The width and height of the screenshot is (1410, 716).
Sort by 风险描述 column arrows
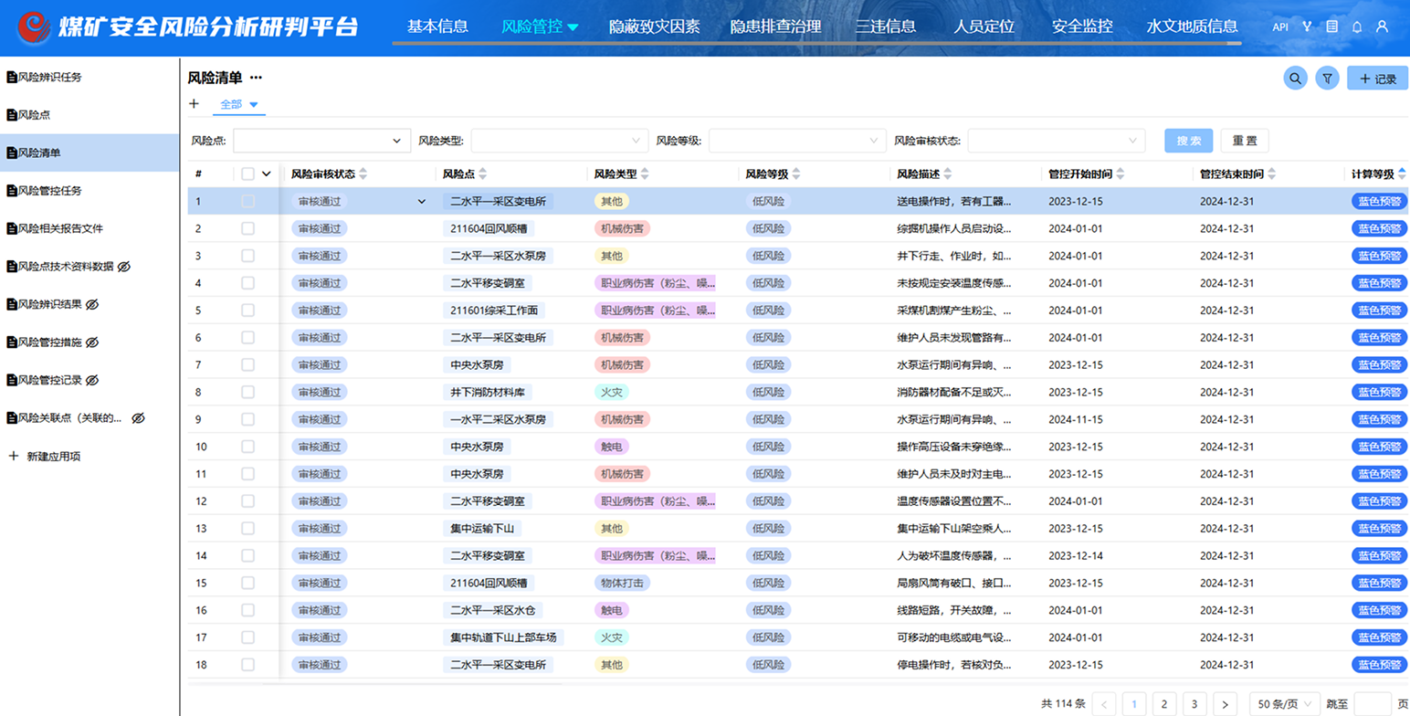point(948,174)
